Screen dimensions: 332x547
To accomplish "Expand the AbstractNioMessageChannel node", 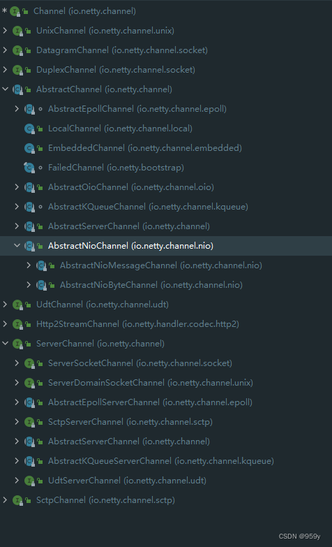I will (29, 265).
